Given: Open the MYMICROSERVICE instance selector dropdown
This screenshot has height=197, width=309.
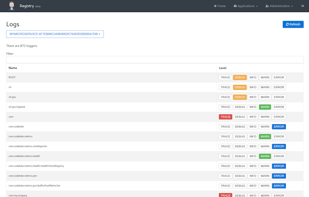Looking at the screenshot, I should (55, 34).
